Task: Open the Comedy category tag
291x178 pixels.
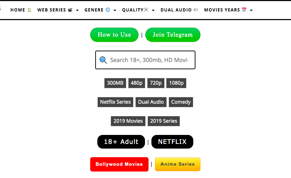Action: 181,102
